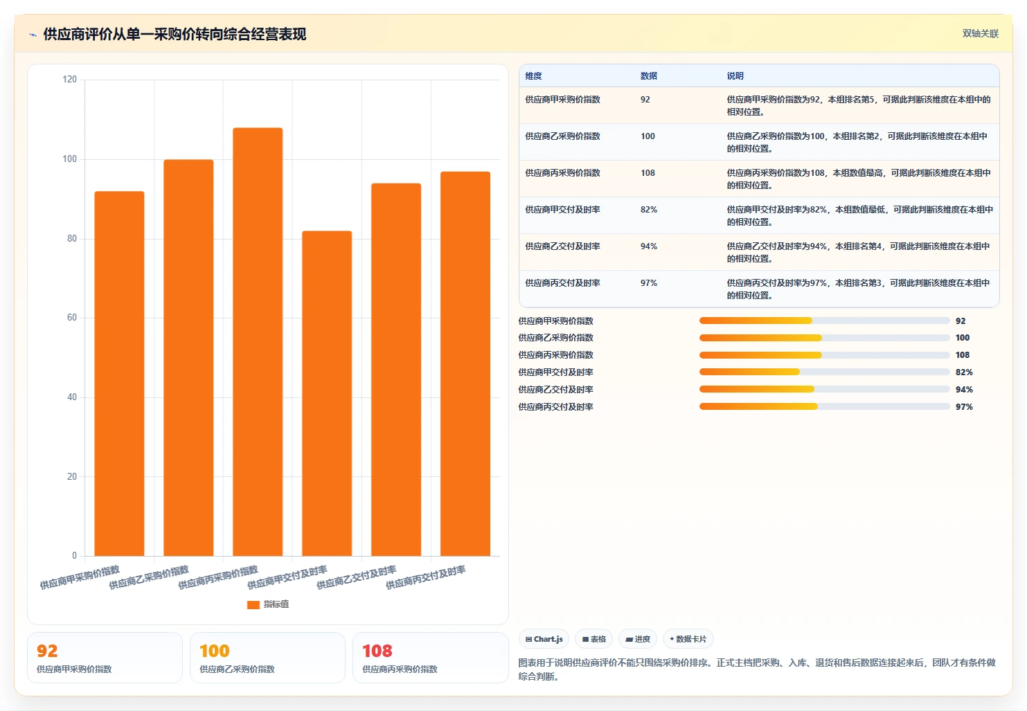Click the progress bar for 供应商乙采购价指数
1027x711 pixels.
coord(824,338)
